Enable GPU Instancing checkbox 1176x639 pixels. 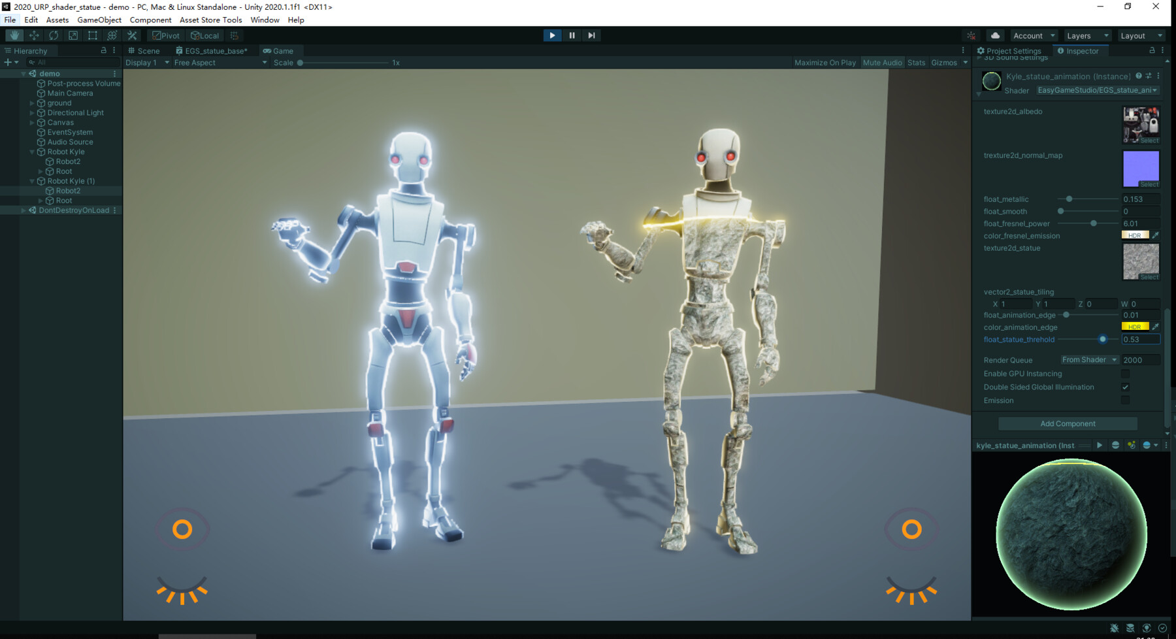[1126, 374]
